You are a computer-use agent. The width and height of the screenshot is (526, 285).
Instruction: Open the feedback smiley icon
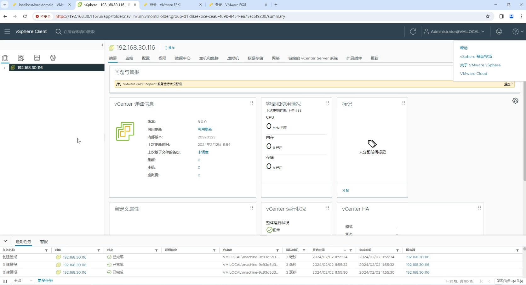click(x=499, y=31)
